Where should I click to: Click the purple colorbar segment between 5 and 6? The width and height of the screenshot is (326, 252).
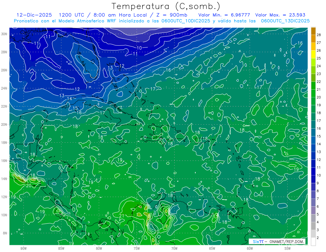coord(313,210)
